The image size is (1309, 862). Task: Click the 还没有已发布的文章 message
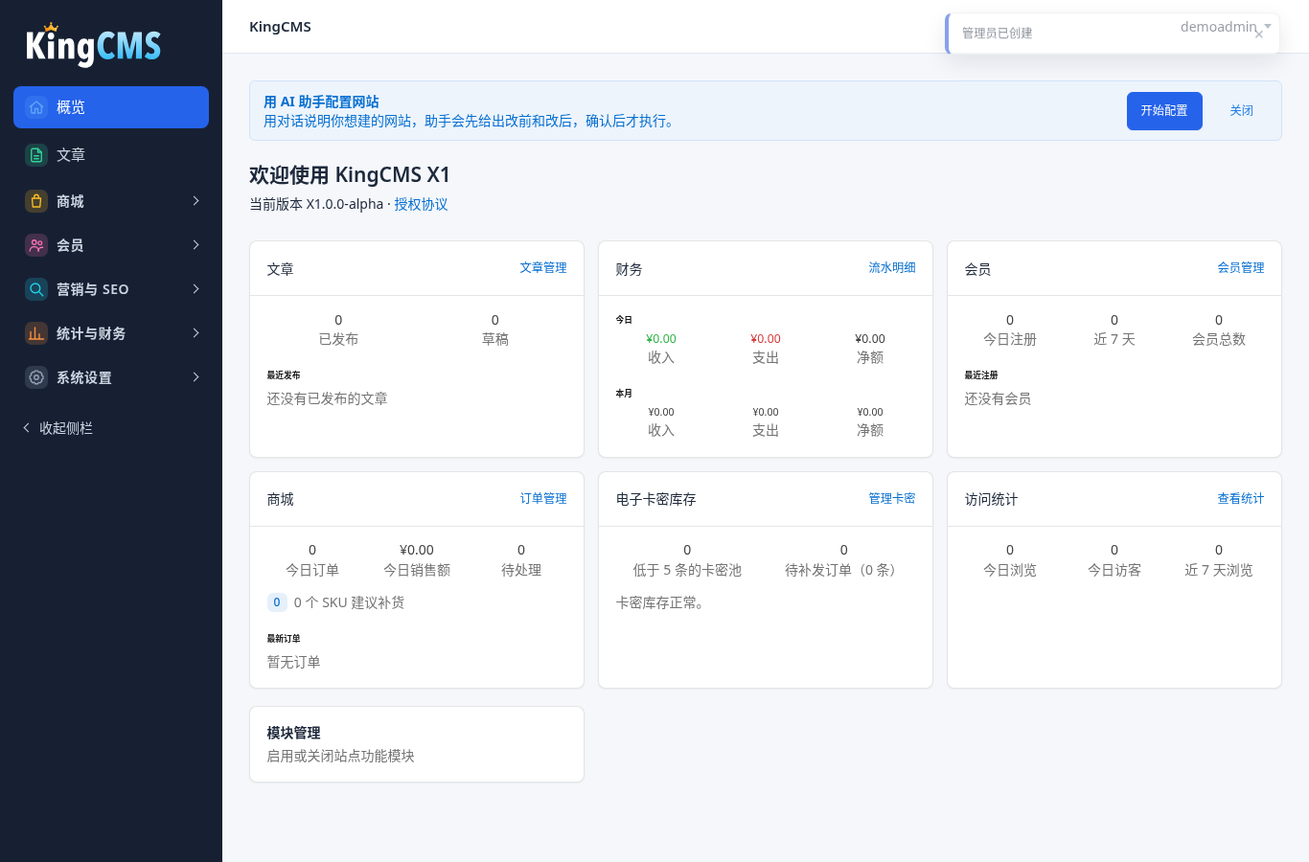pos(327,398)
